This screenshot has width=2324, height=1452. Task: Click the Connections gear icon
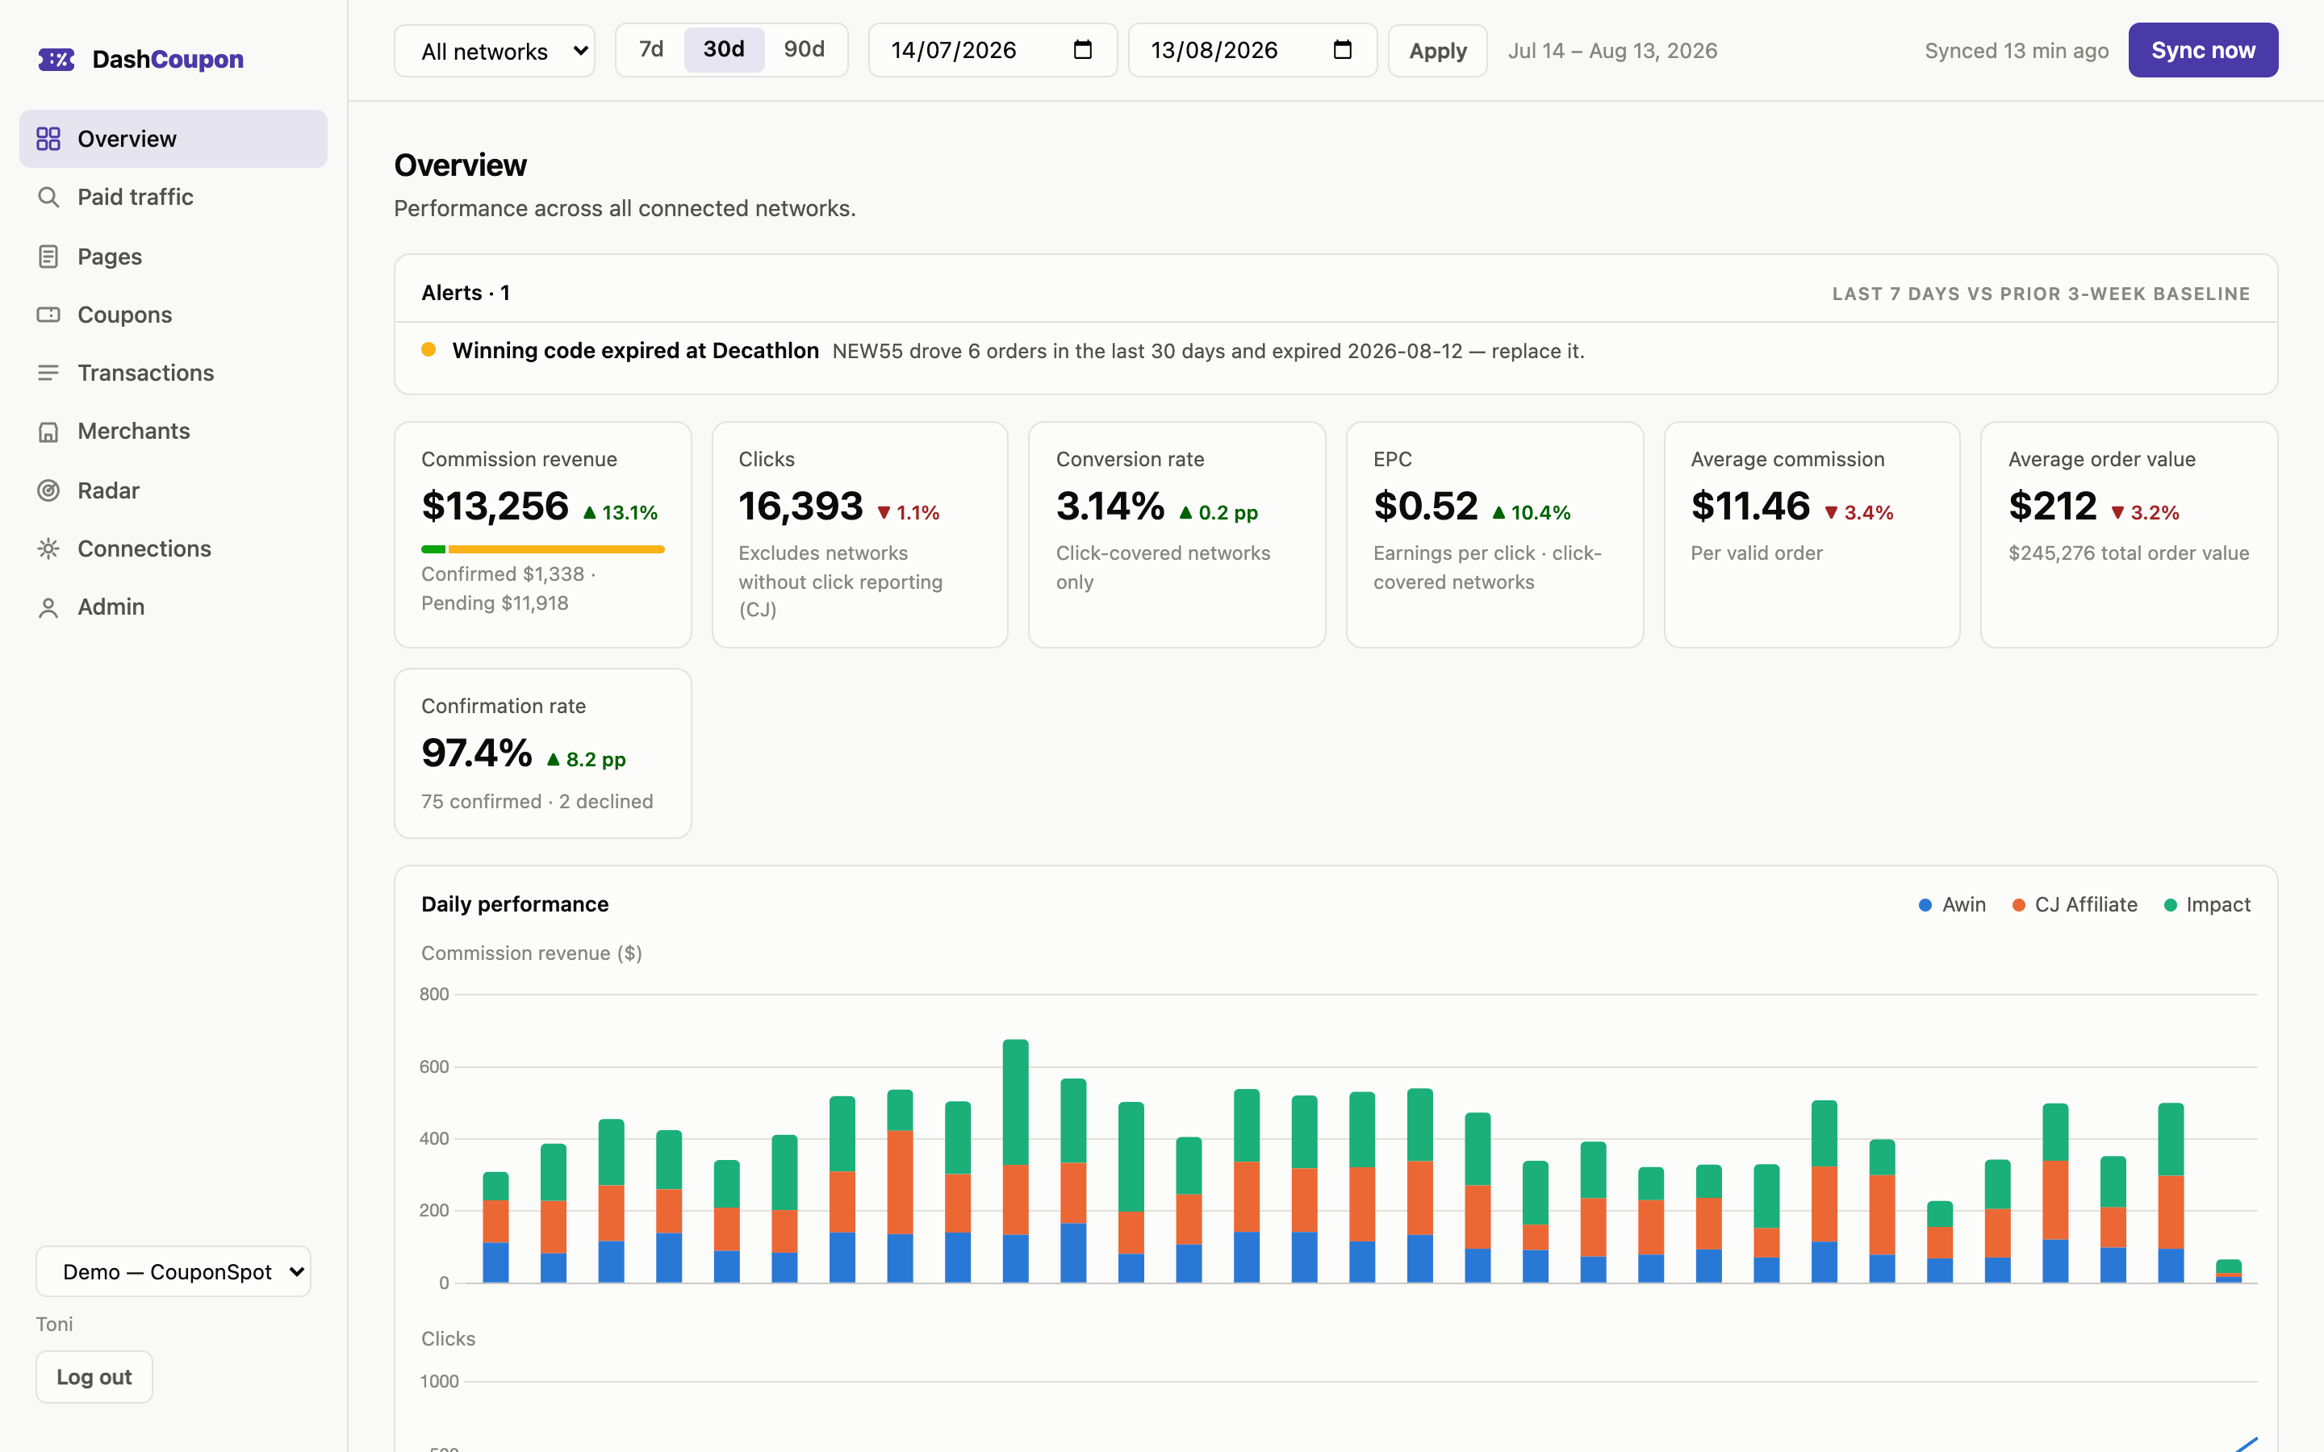click(48, 549)
